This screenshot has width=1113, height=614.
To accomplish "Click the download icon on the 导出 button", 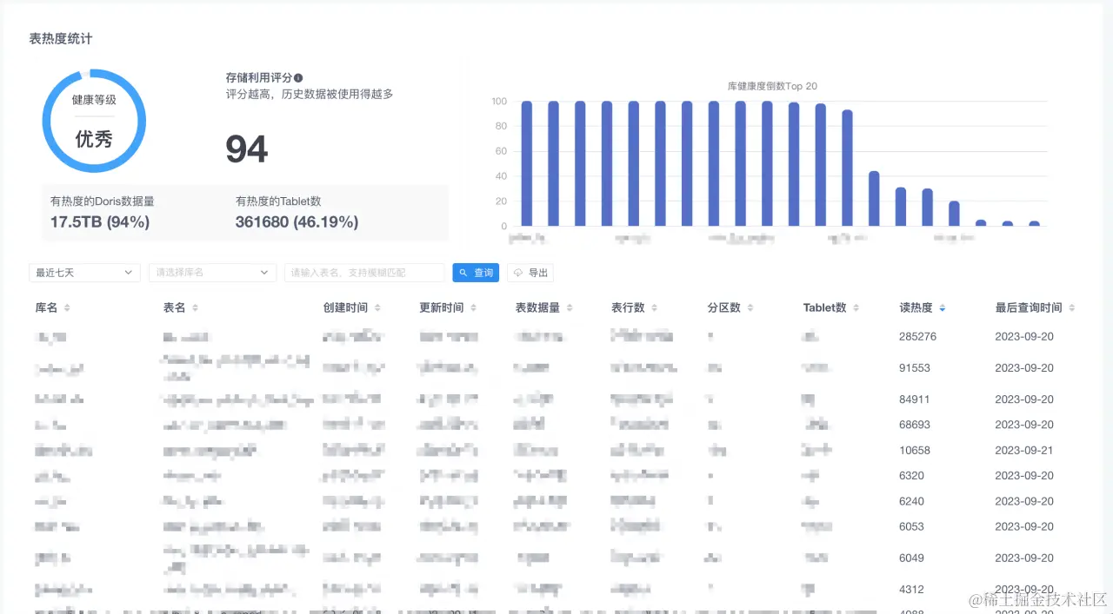I will click(x=520, y=273).
